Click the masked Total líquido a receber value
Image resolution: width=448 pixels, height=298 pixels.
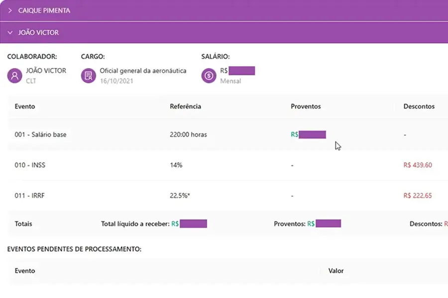point(193,224)
